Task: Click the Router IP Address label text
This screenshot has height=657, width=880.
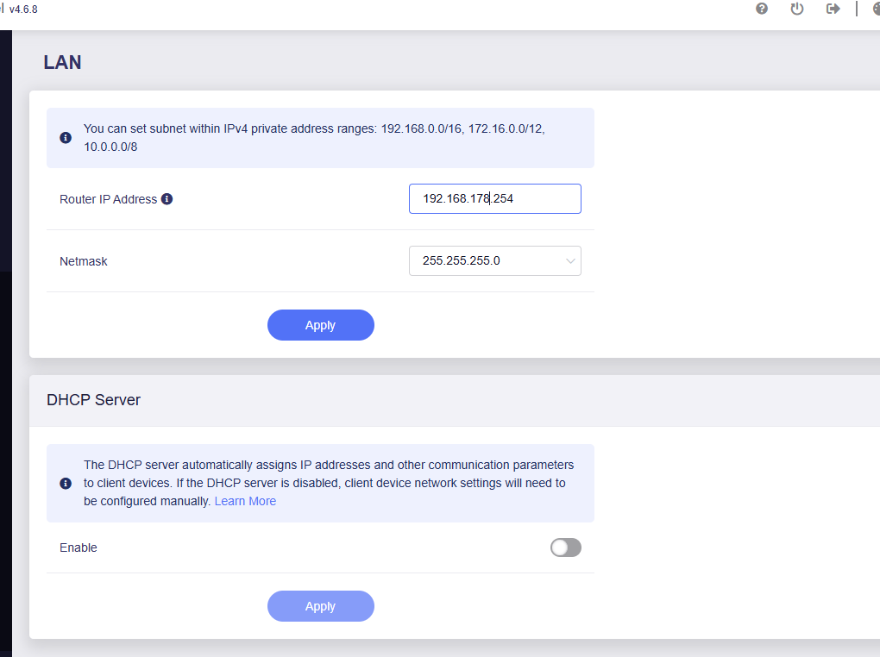Action: point(108,199)
